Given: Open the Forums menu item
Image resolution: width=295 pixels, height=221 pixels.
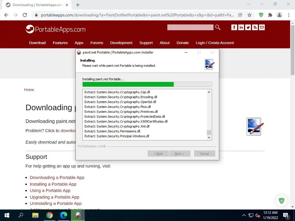Looking at the screenshot, I should click(97, 43).
